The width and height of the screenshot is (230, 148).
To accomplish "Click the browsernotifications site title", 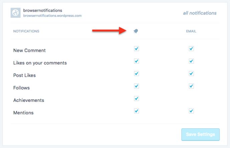I will (x=42, y=11).
